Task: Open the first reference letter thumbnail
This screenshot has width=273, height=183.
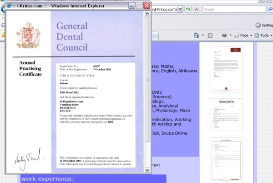Action: tap(226, 69)
